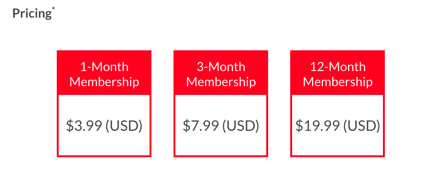Click the "1-Month" text line
Screen dimensions: 441x188
(x=104, y=67)
